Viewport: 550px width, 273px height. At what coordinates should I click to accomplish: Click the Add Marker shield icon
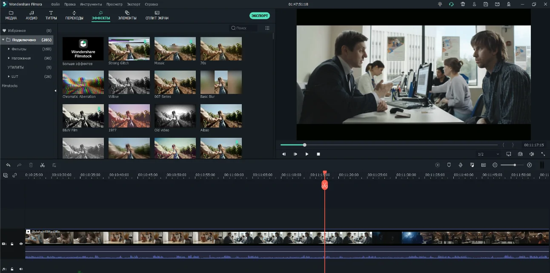click(449, 165)
